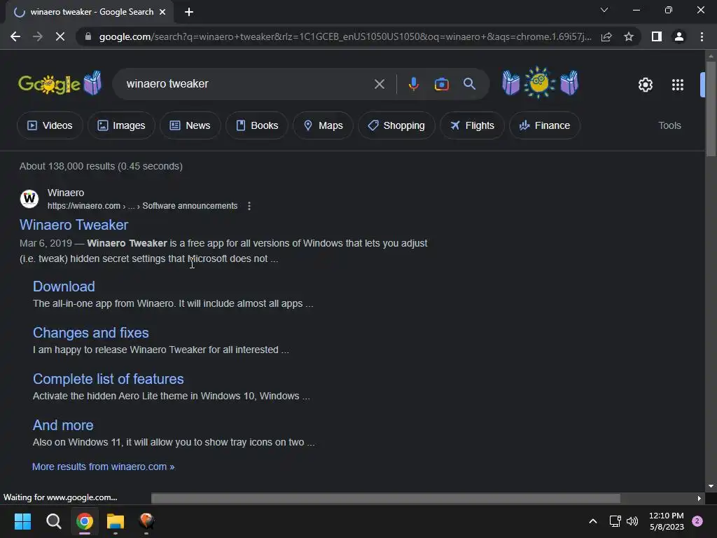Image resolution: width=717 pixels, height=538 pixels.
Task: Click the scroll right arrow
Action: coord(699,498)
